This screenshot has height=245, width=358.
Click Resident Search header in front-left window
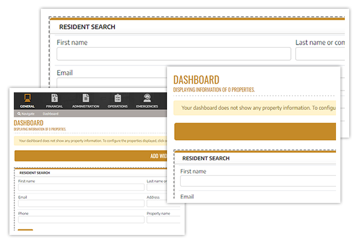35,173
